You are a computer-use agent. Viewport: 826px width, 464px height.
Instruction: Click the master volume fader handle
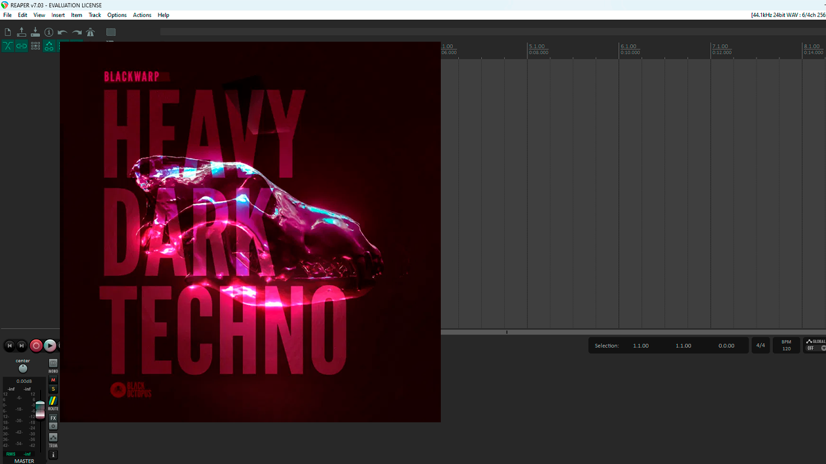click(40, 410)
